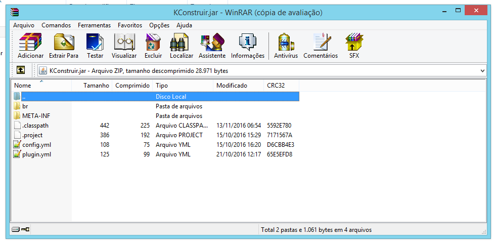Click CRC32 value 7171567A
The height and width of the screenshot is (241, 494).
point(280,135)
